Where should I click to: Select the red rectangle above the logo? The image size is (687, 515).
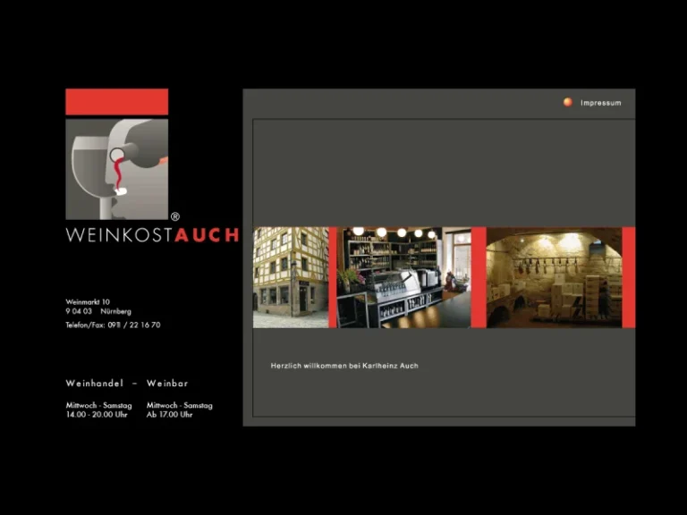click(x=116, y=102)
